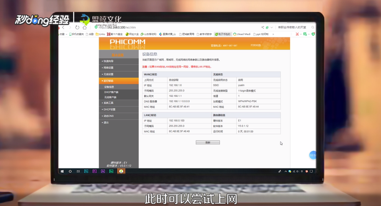Click the share icon in address bar

click(263, 27)
